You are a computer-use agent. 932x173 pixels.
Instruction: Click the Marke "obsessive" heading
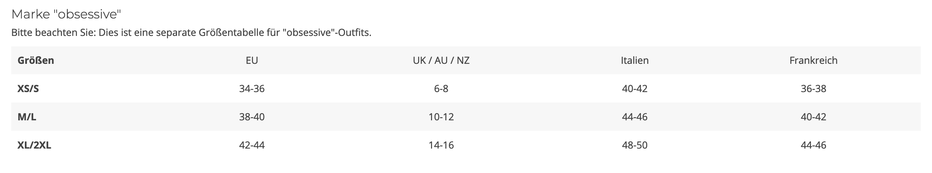coord(66,14)
